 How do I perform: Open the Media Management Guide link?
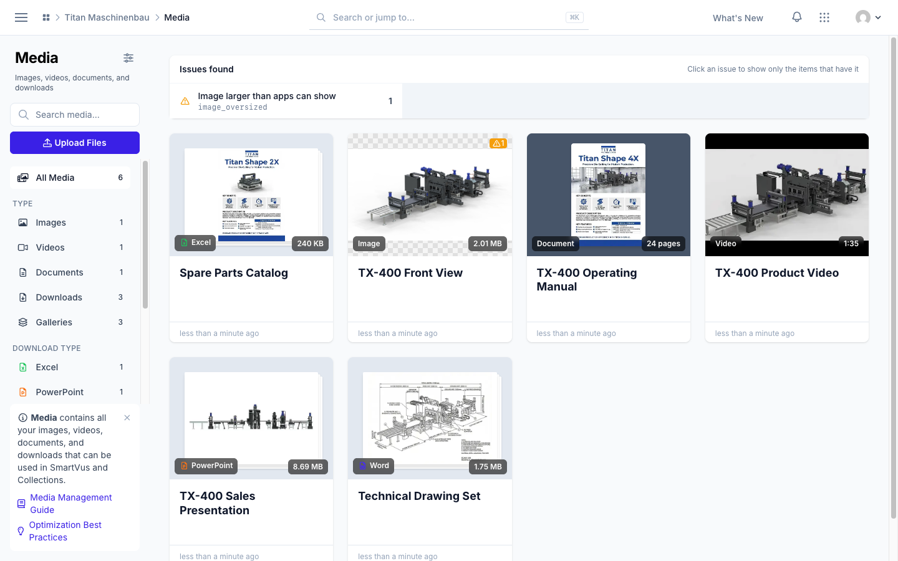[x=71, y=504]
